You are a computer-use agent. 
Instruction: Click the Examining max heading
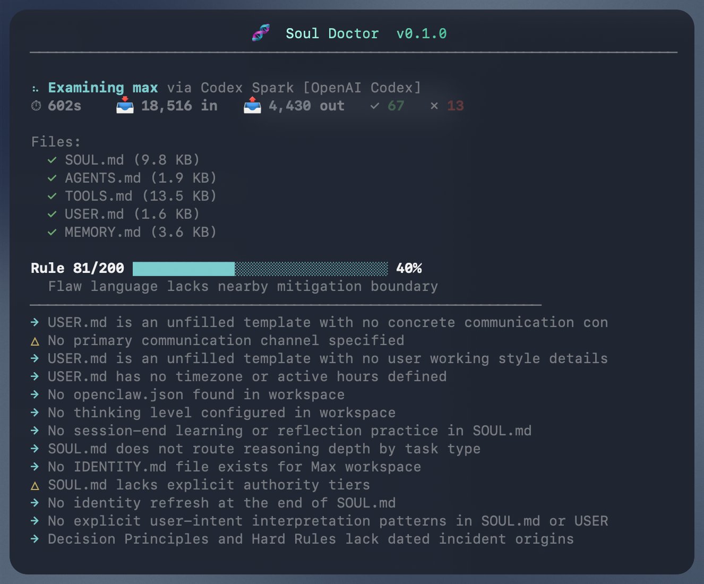103,88
